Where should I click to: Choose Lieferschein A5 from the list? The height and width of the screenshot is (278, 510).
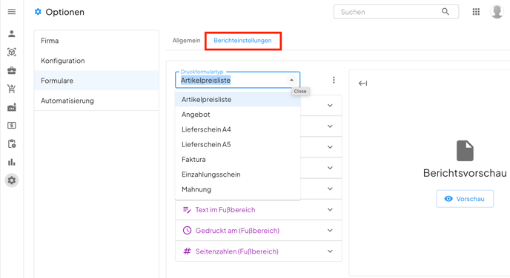click(x=238, y=144)
